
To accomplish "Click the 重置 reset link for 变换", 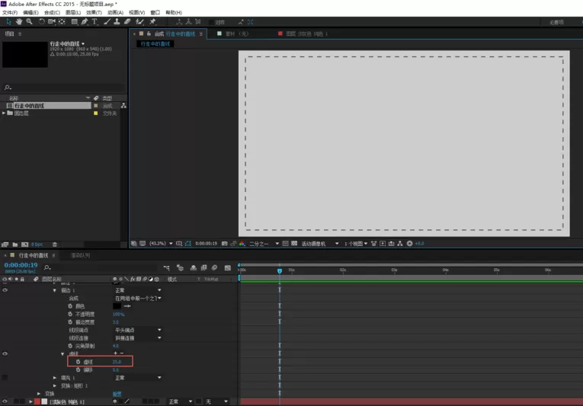I will [x=117, y=394].
